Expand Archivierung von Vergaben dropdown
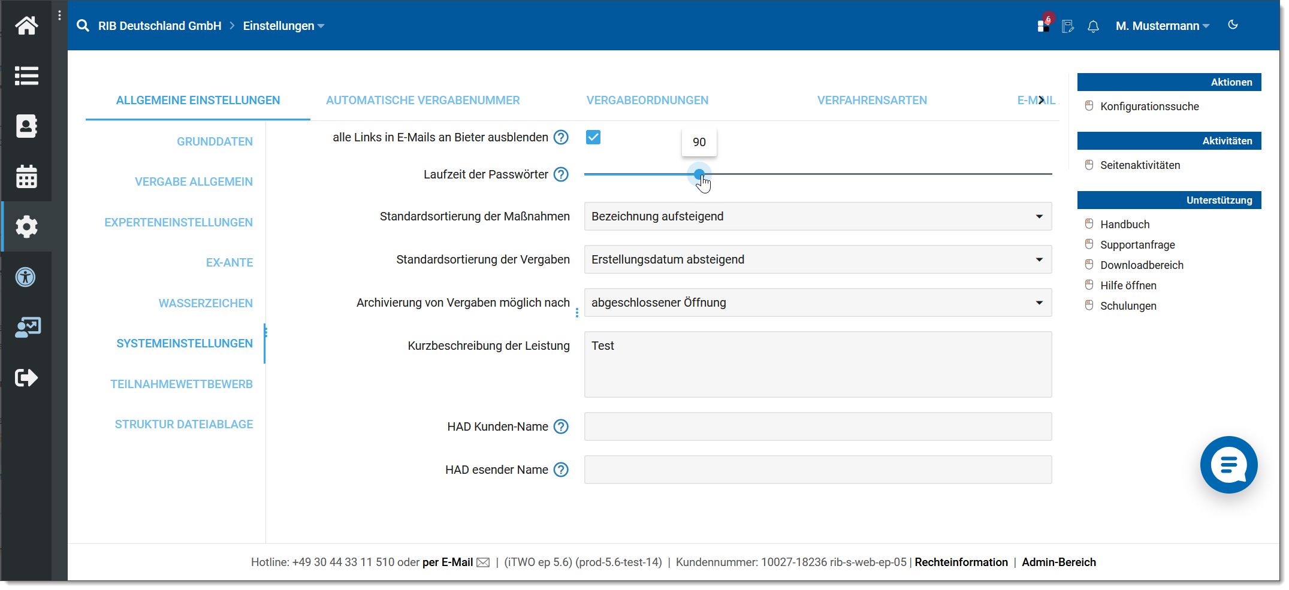The width and height of the screenshot is (1289, 590). [x=817, y=302]
